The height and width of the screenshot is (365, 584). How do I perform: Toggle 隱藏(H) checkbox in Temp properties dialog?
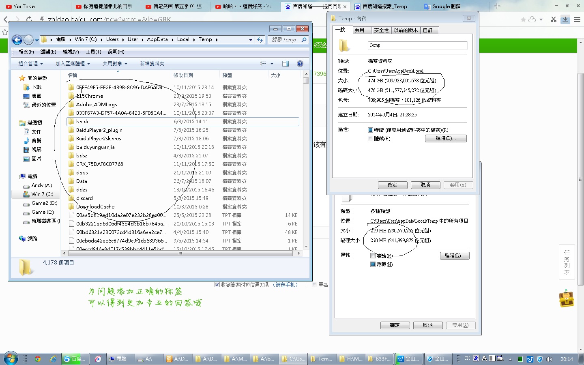click(370, 139)
